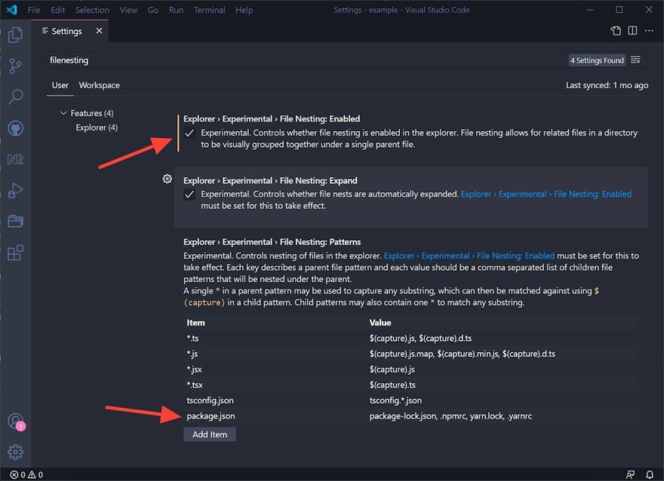Open the N2 extension view icon
The width and height of the screenshot is (664, 481).
(15, 160)
